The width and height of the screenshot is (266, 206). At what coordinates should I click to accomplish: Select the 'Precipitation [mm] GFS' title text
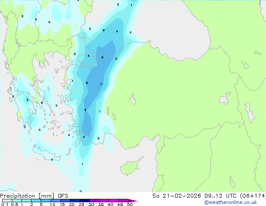pos(34,196)
